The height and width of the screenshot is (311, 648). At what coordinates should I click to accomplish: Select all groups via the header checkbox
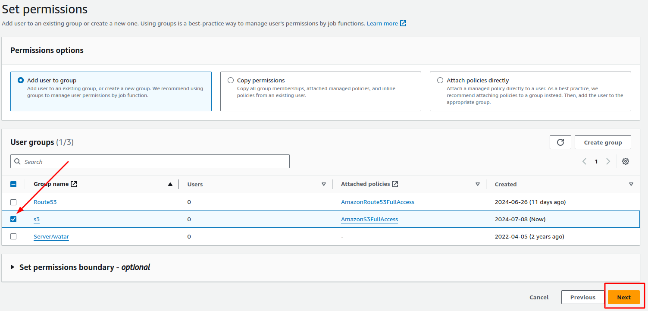point(13,184)
